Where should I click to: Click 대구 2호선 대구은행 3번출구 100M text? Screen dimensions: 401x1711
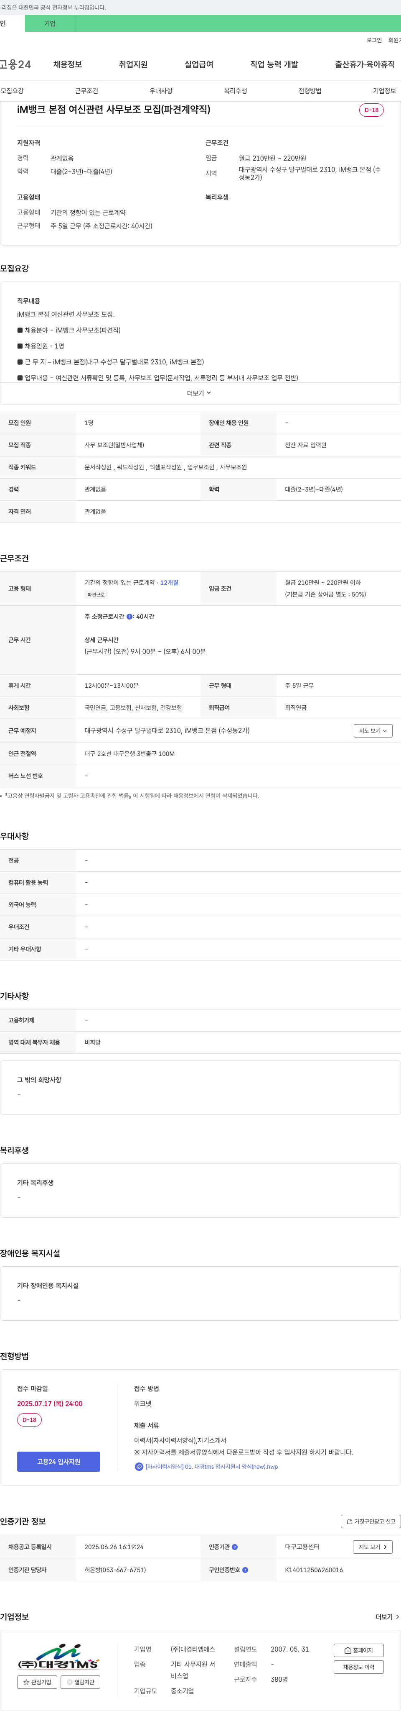coord(130,754)
